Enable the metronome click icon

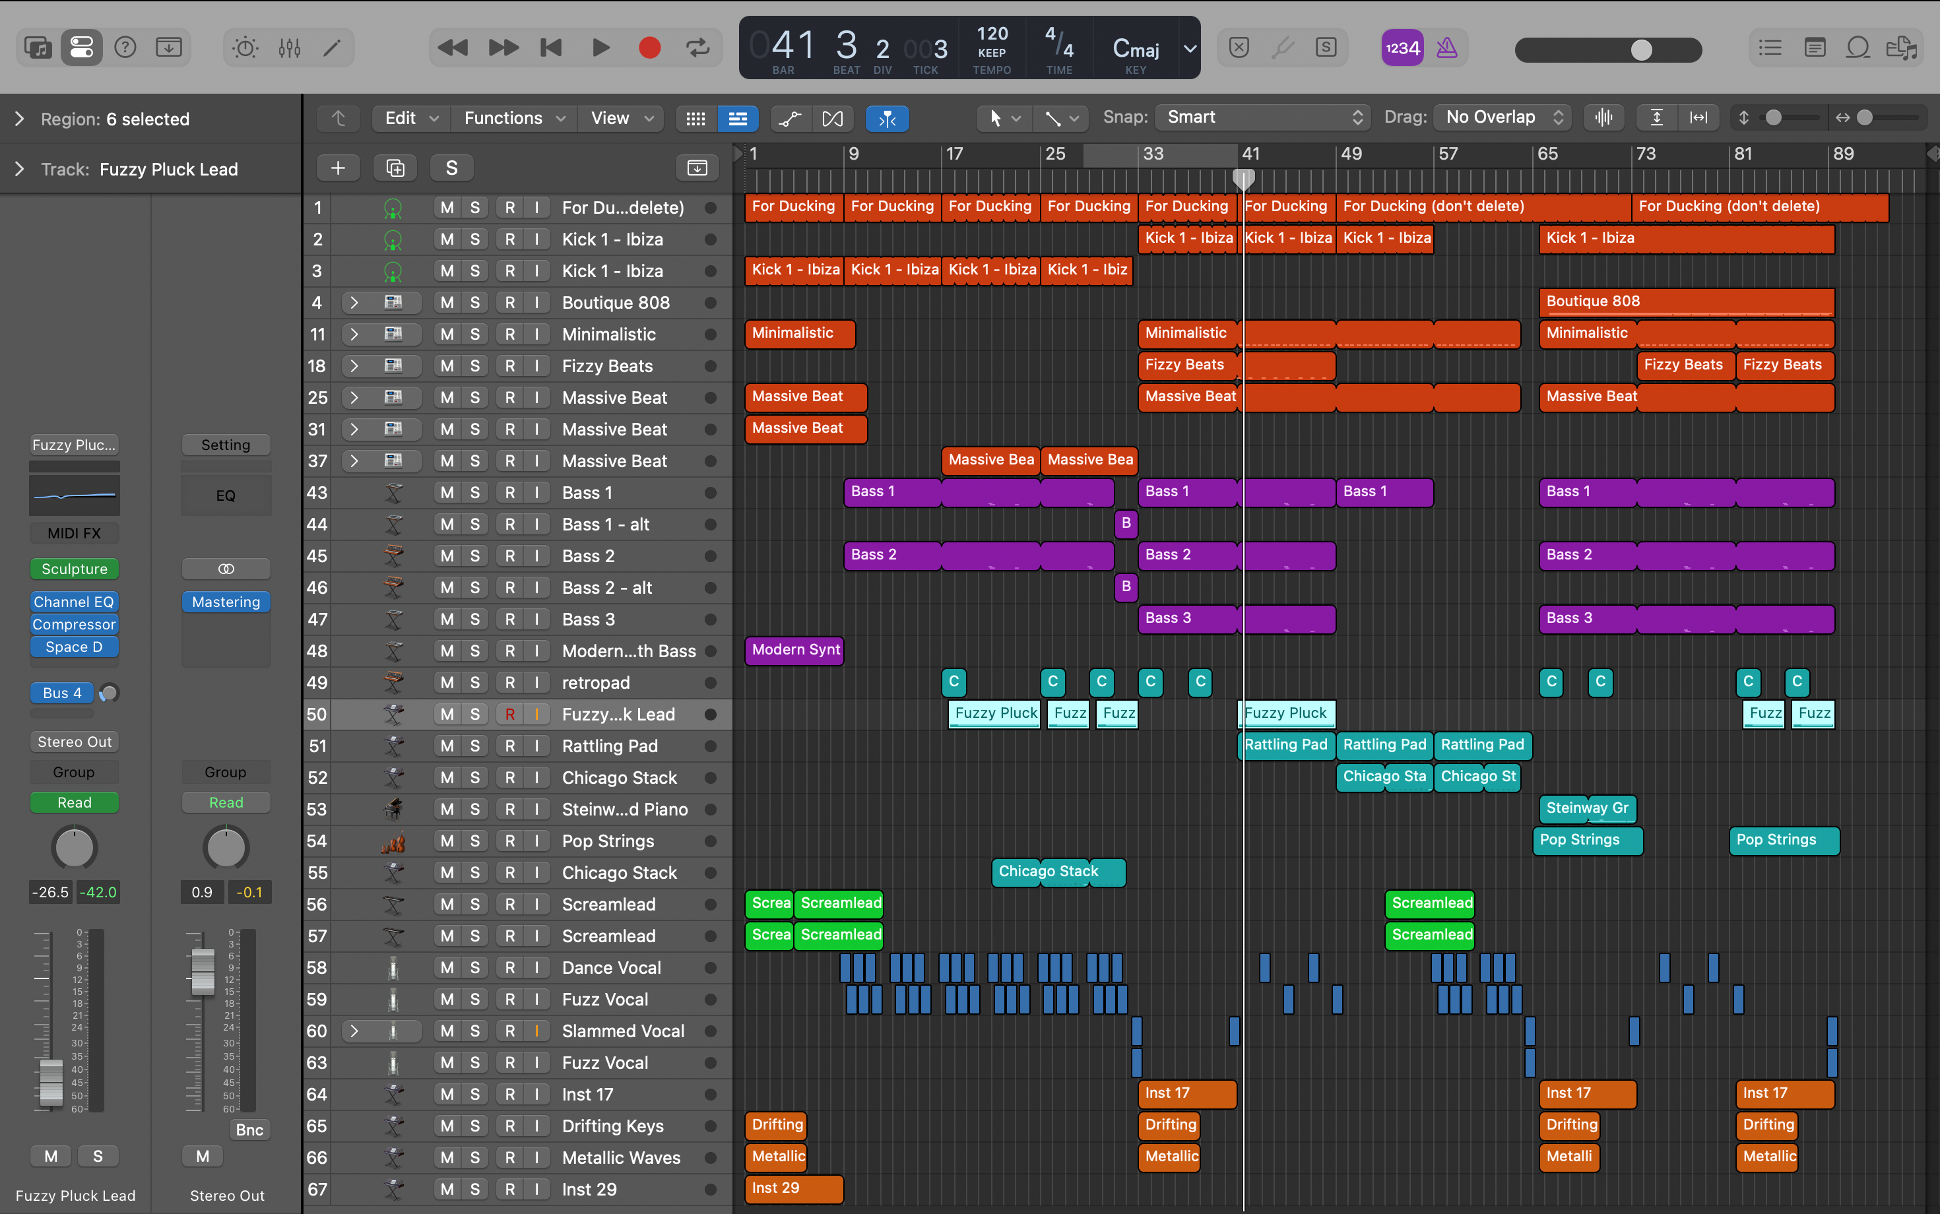(1446, 48)
